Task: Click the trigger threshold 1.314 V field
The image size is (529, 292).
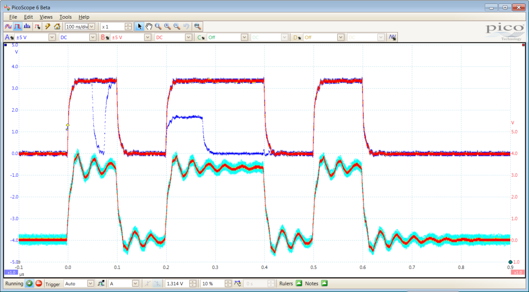Action: 177,283
